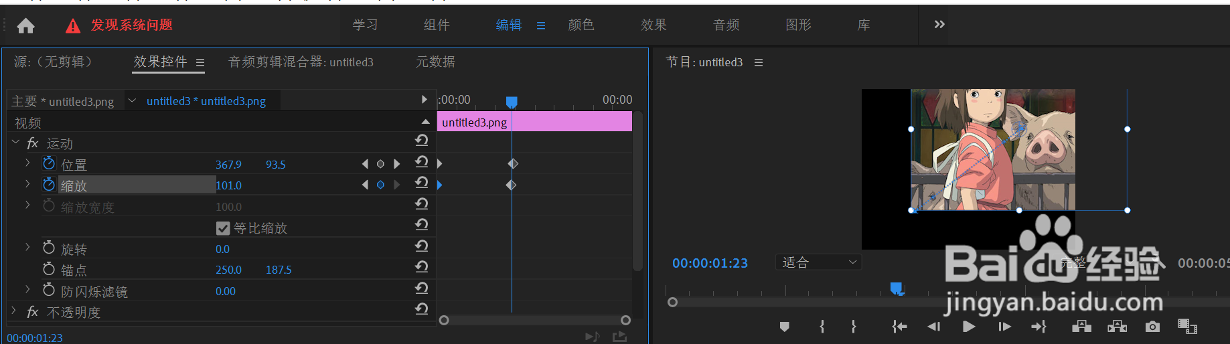Switch to the 学习 workspace tab
The height and width of the screenshot is (344, 1230).
tap(365, 25)
